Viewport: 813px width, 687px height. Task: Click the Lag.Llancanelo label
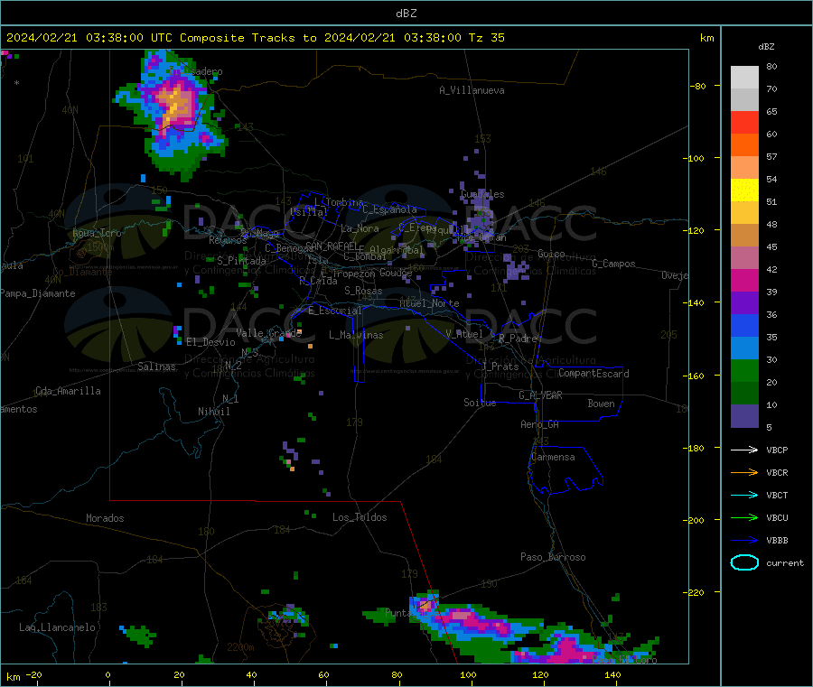57,627
